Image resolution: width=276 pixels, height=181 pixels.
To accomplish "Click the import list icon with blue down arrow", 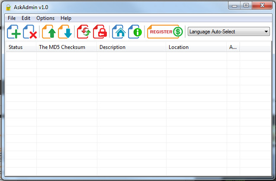I will coord(65,32).
